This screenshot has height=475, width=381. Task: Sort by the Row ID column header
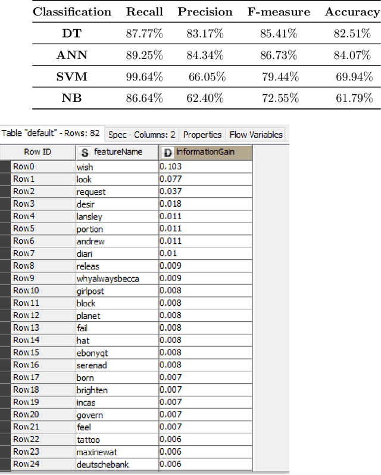38,152
